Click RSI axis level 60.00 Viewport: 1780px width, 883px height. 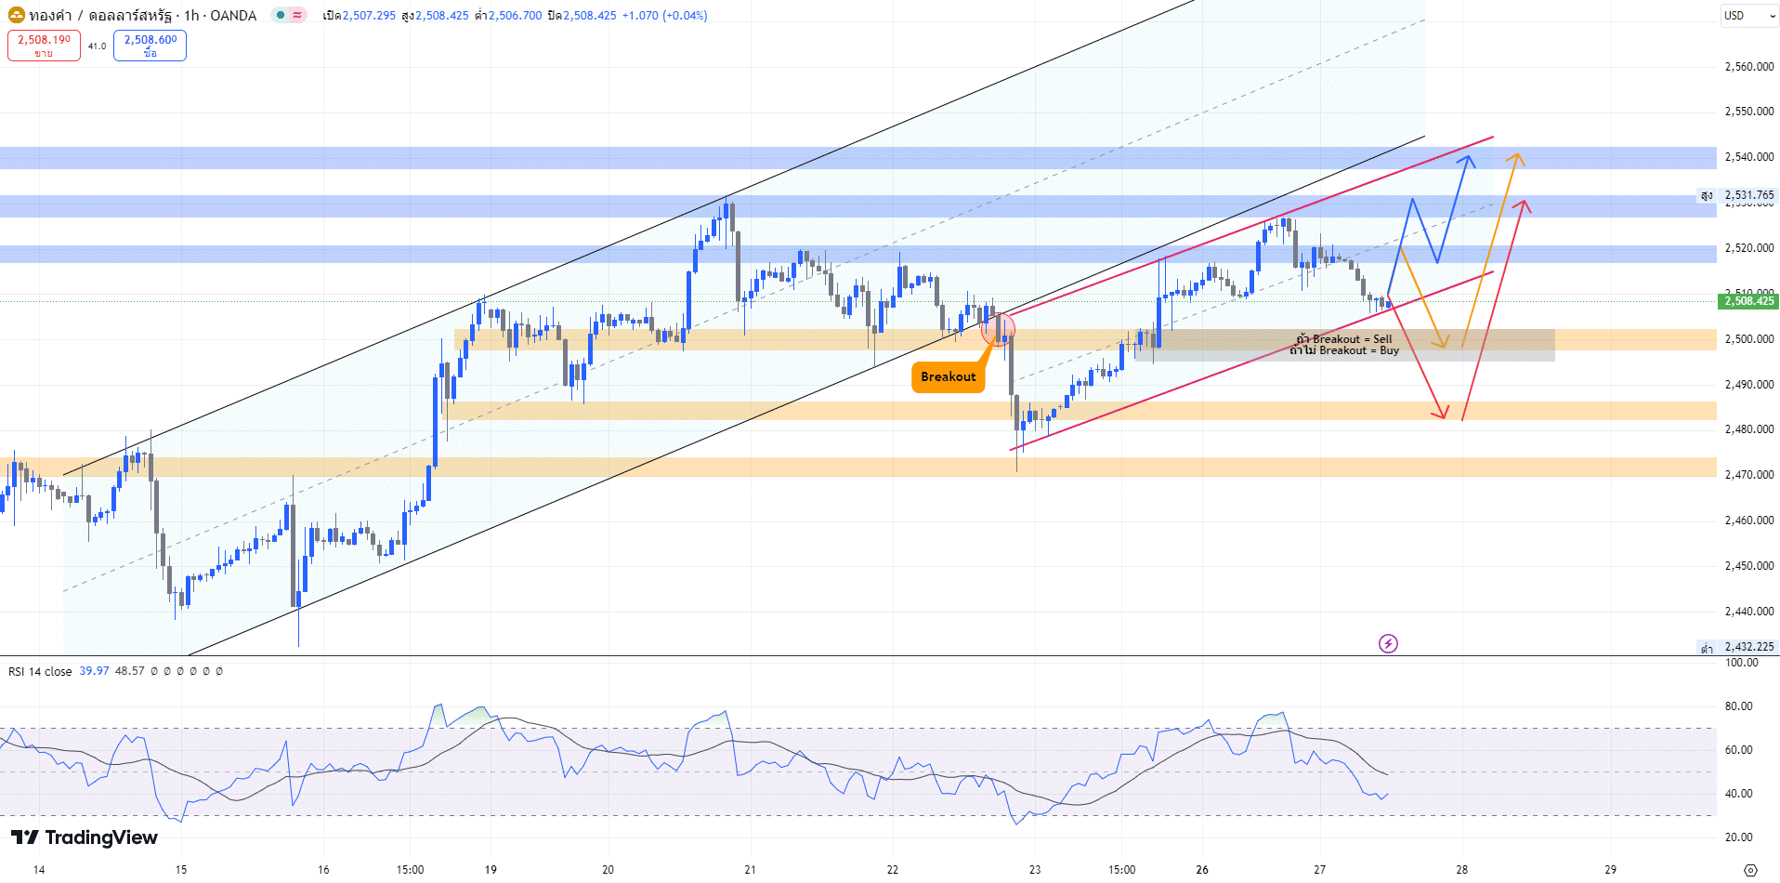pos(1739,750)
